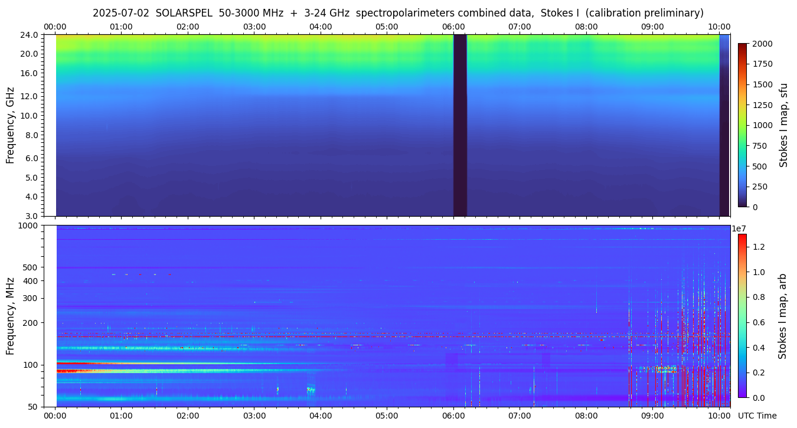The height and width of the screenshot is (428, 797).
Task: Click the 03:00 tick on bottom time axis
Action: coord(254,416)
